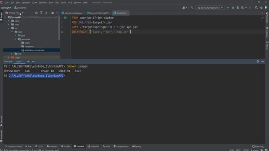Open the Navigate menu
The height and width of the screenshot is (151, 269).
coord(26,3)
